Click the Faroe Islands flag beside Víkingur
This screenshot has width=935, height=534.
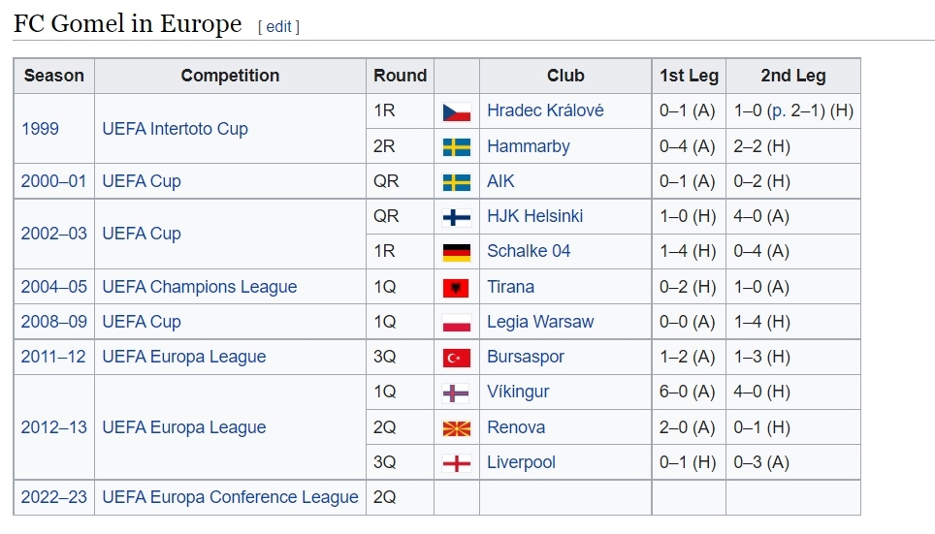tap(456, 393)
